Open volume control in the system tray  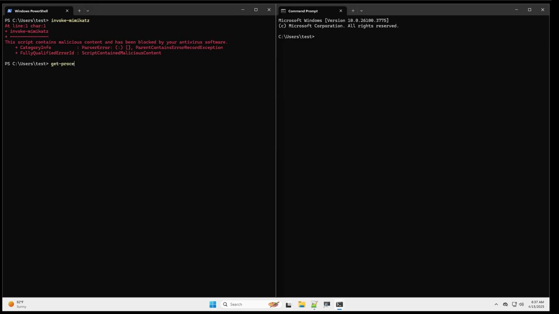tap(521, 304)
